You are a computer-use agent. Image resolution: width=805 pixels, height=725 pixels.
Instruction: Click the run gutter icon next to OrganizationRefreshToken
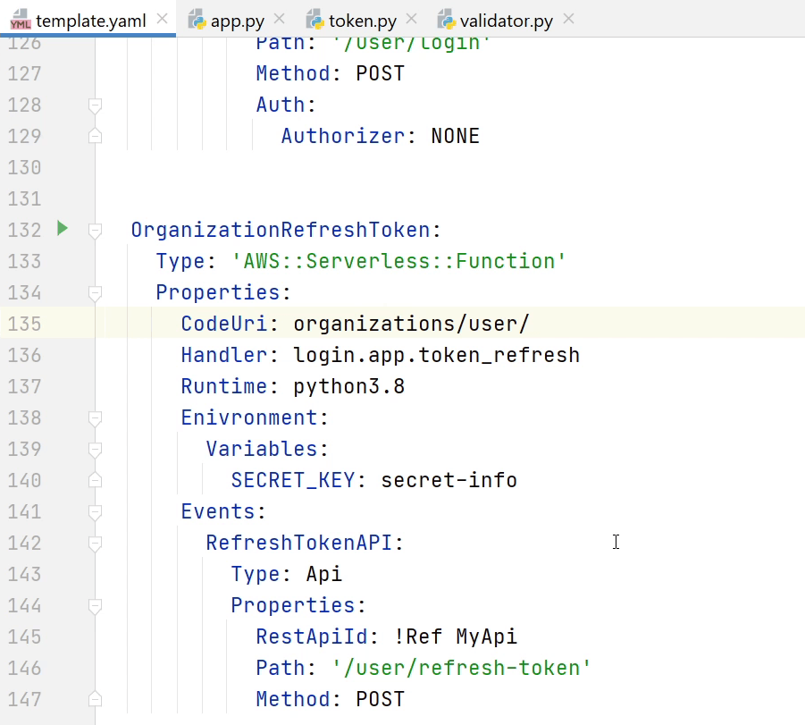62,229
